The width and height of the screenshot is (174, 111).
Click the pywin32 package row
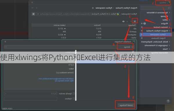(84, 32)
